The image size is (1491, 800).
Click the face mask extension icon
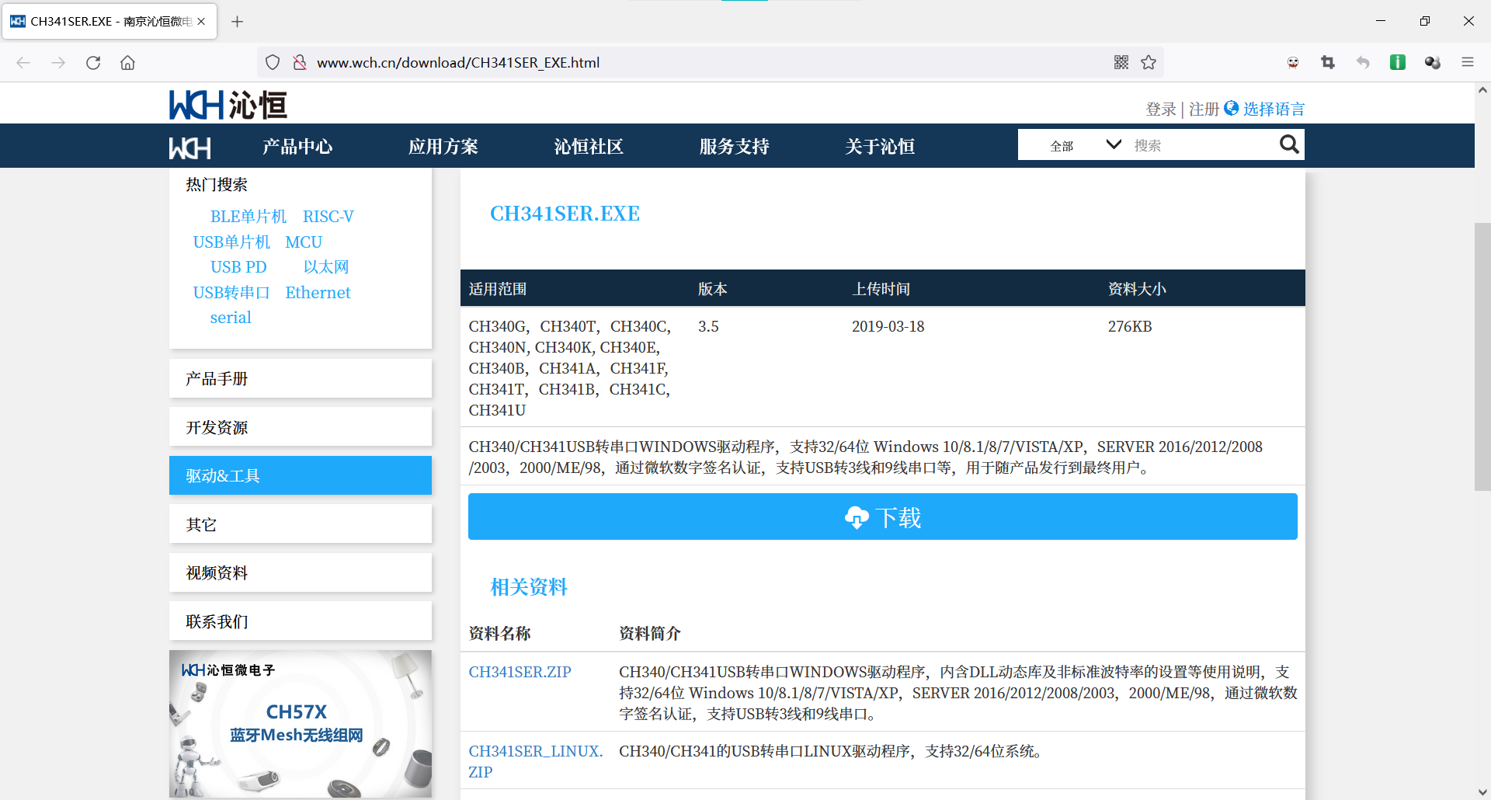click(x=1293, y=62)
